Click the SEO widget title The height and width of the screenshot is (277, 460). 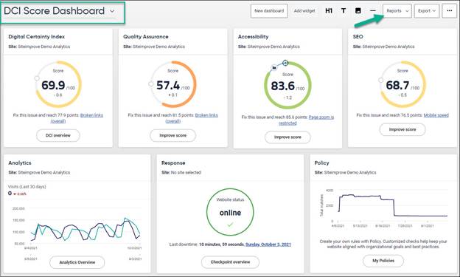pos(358,37)
